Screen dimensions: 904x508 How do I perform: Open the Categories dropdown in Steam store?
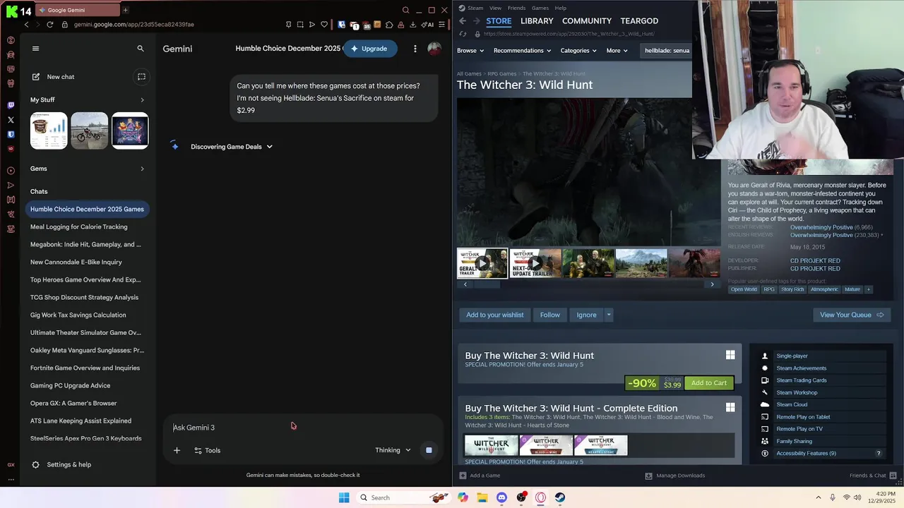point(578,51)
